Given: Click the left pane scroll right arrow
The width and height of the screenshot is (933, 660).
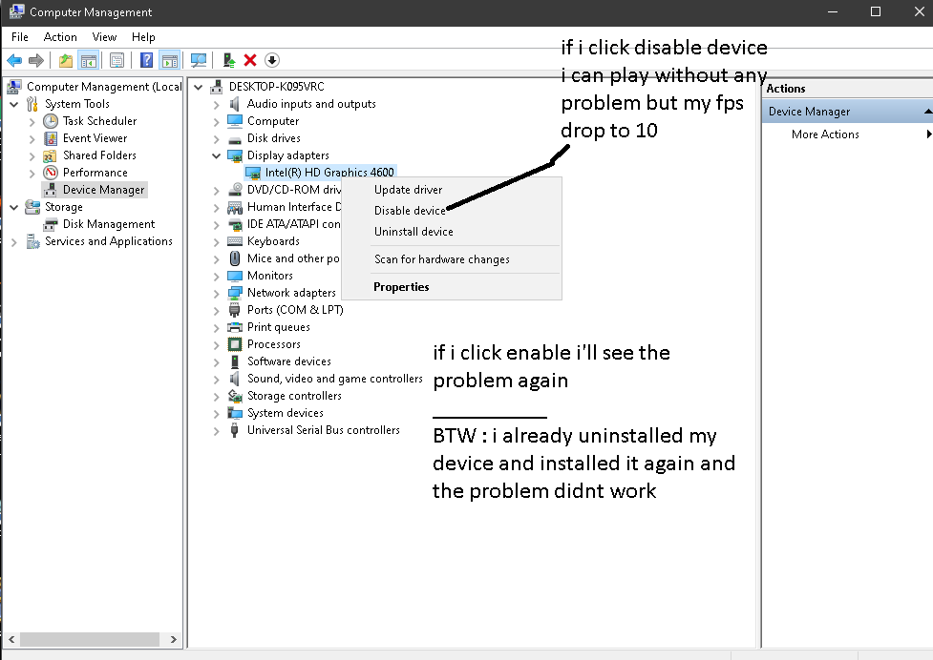Looking at the screenshot, I should [173, 639].
